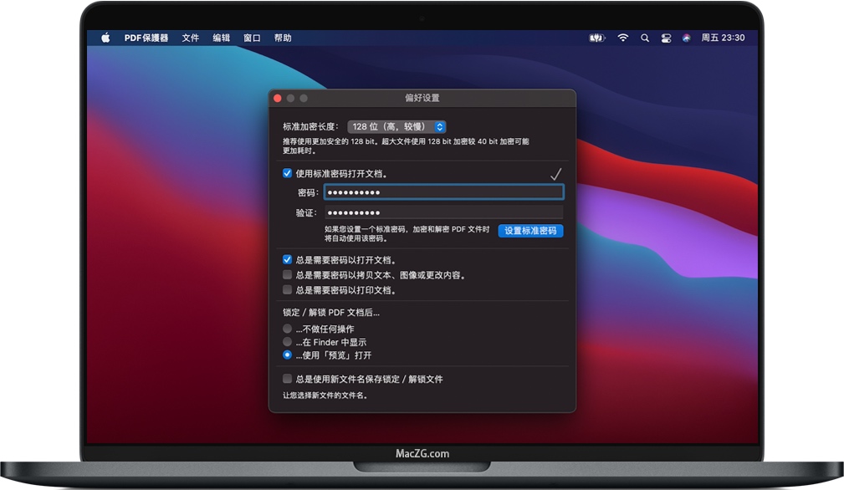
Task: Click the Wi-Fi icon in menu bar
Action: tap(622, 37)
